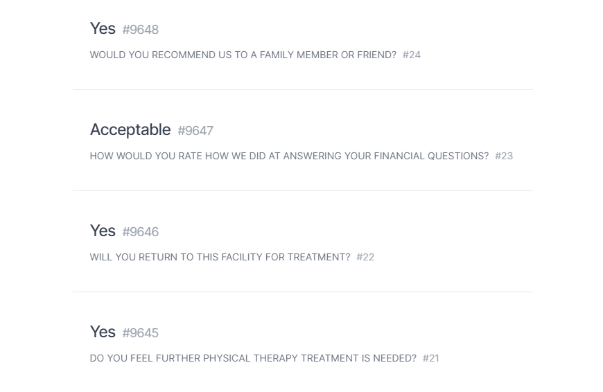Select the #9645 answer ID
The image size is (603, 392).
point(140,333)
